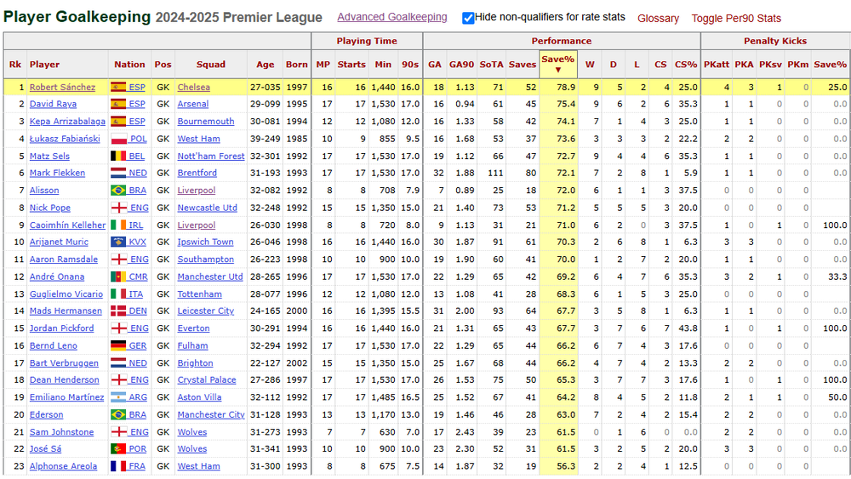851x479 pixels.
Task: Click Jordan Pickford's 43.8 CS% value
Action: click(688, 328)
